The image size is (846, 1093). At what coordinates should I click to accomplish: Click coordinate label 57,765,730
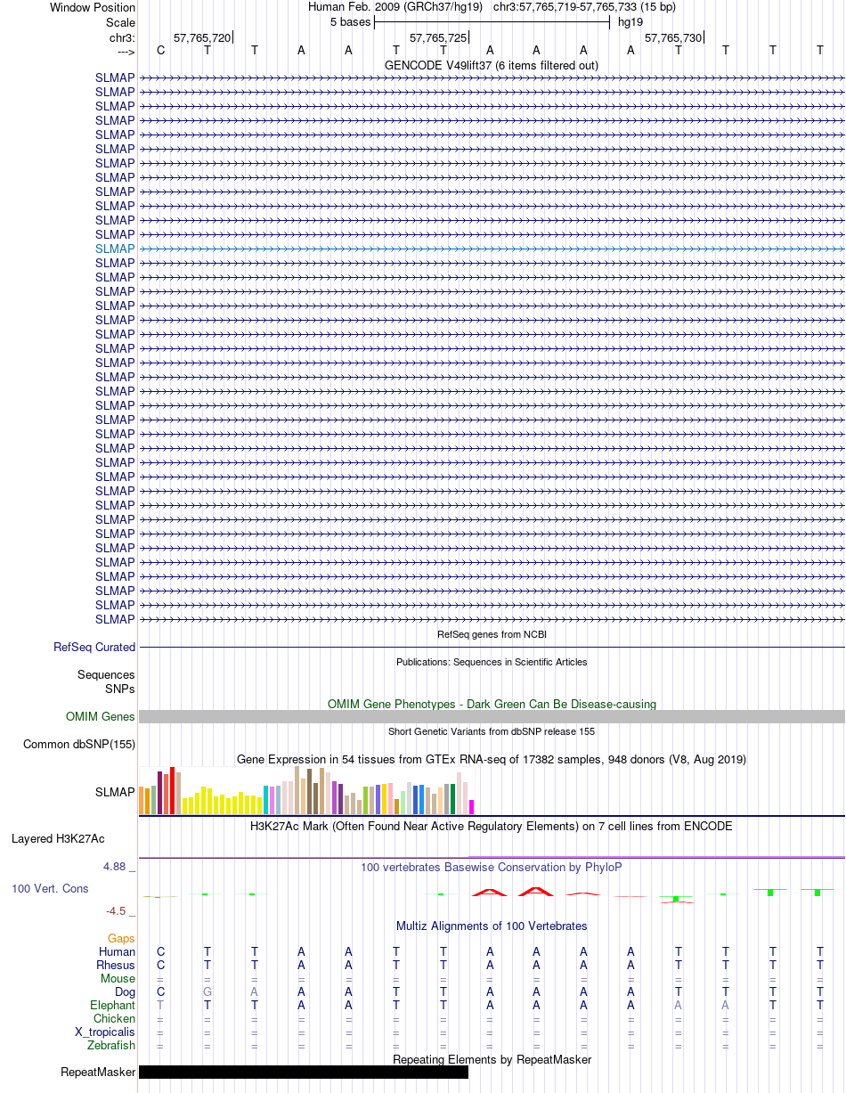(673, 37)
